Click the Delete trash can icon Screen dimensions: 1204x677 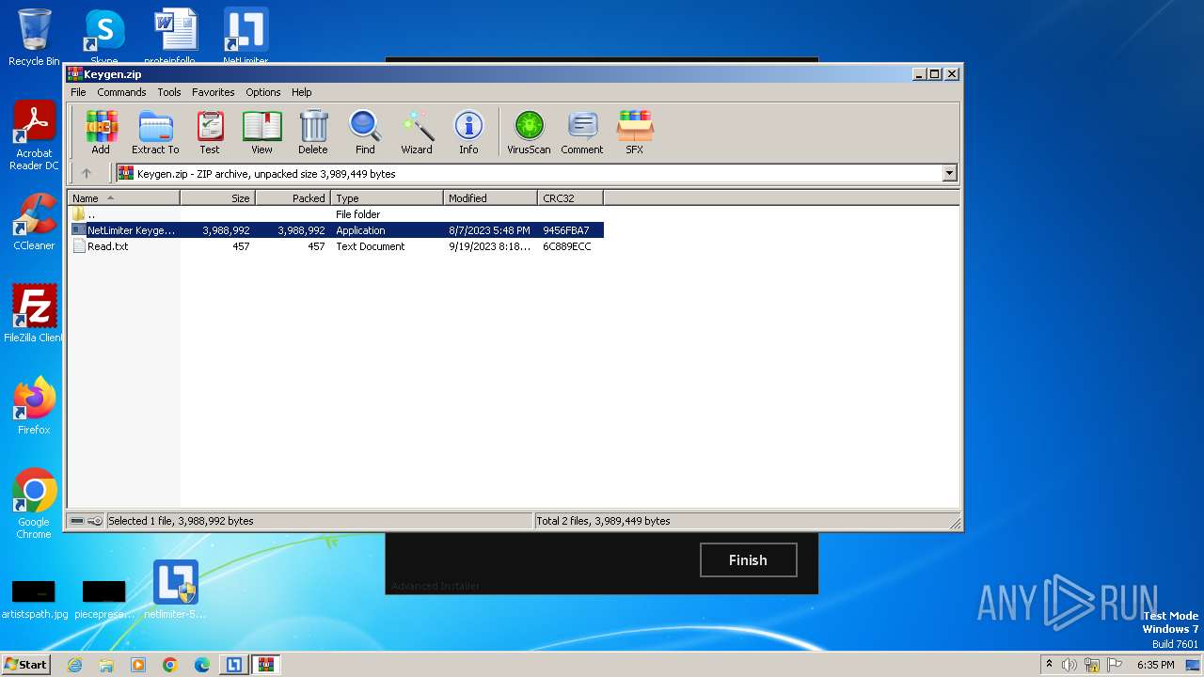[313, 133]
